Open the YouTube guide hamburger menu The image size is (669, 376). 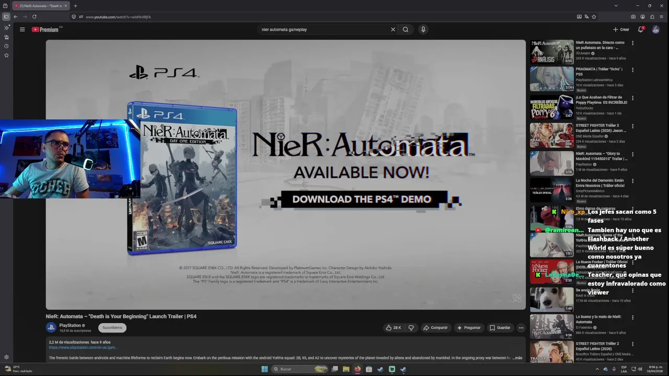[22, 29]
